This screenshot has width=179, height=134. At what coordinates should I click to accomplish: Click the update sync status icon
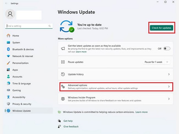point(67,26)
